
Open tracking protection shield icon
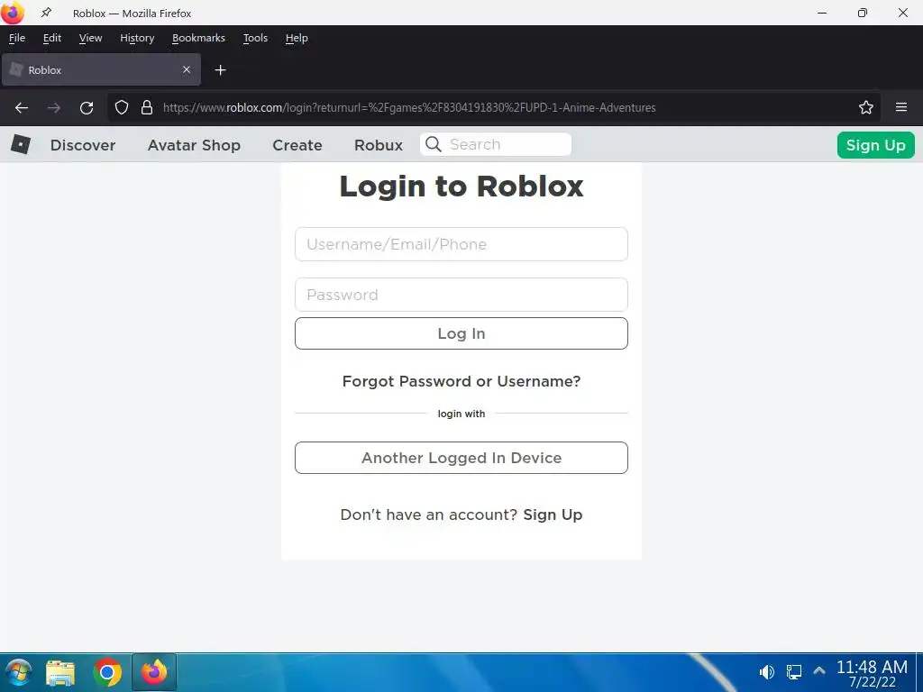(x=122, y=108)
